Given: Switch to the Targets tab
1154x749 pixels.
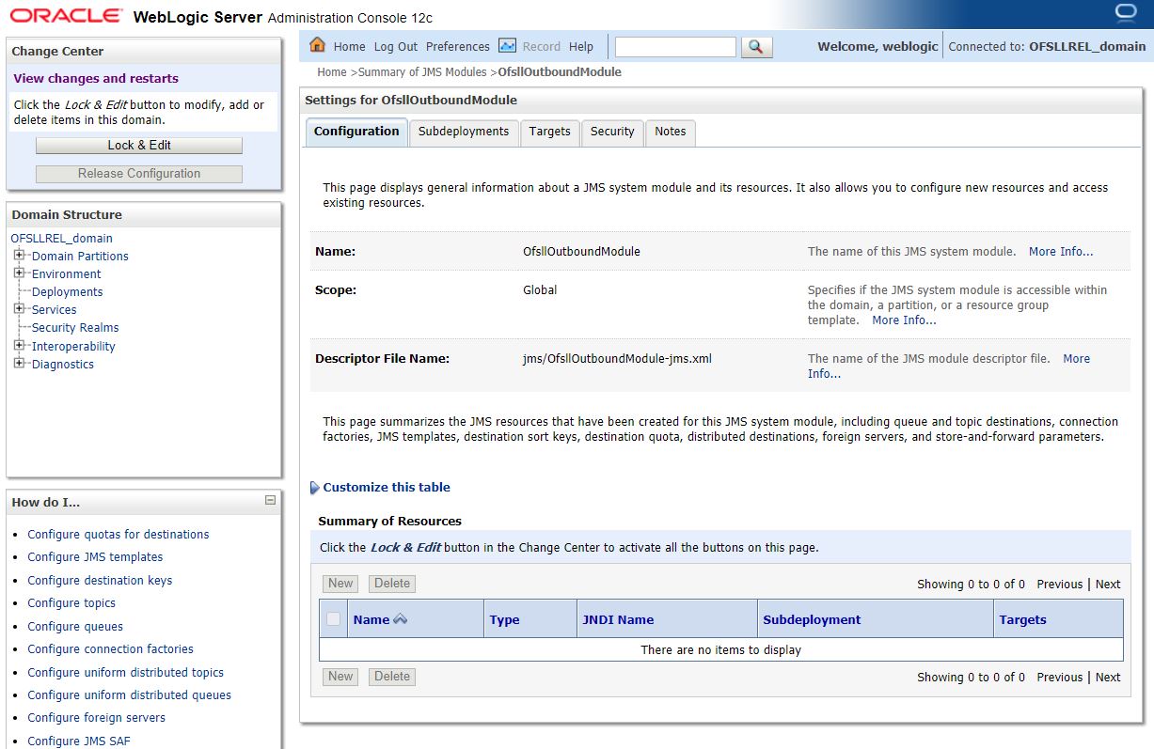Looking at the screenshot, I should point(550,132).
